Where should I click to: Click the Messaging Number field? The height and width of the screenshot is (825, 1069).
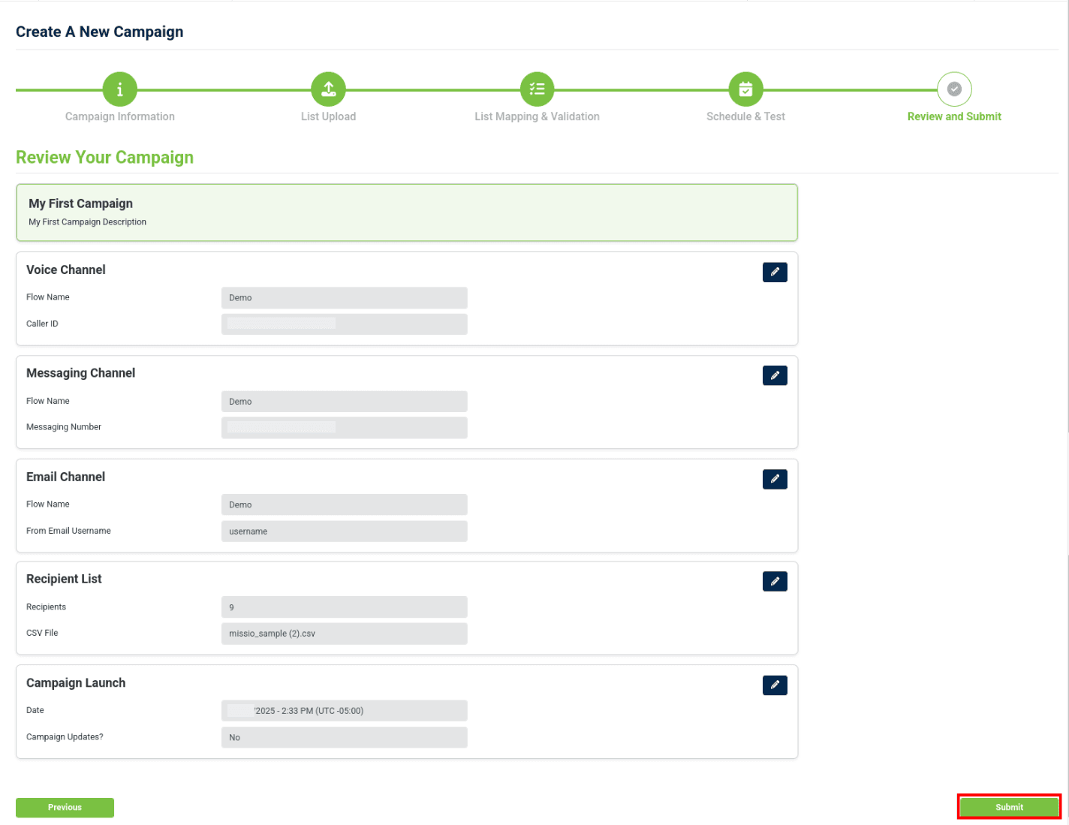coord(344,427)
